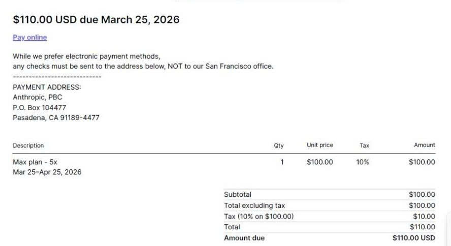Screen dimensions: 451x246
Task: Click the Description column header
Action: coord(28,146)
